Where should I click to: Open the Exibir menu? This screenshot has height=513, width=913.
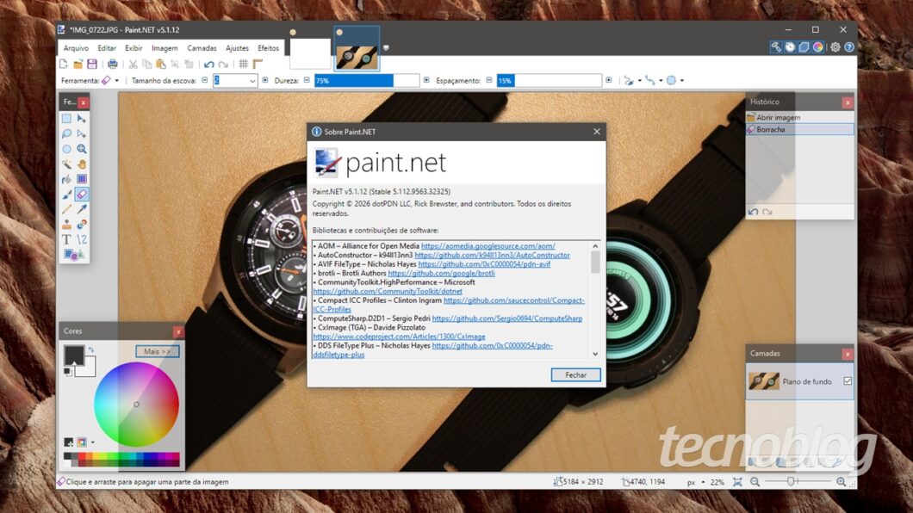click(x=134, y=48)
